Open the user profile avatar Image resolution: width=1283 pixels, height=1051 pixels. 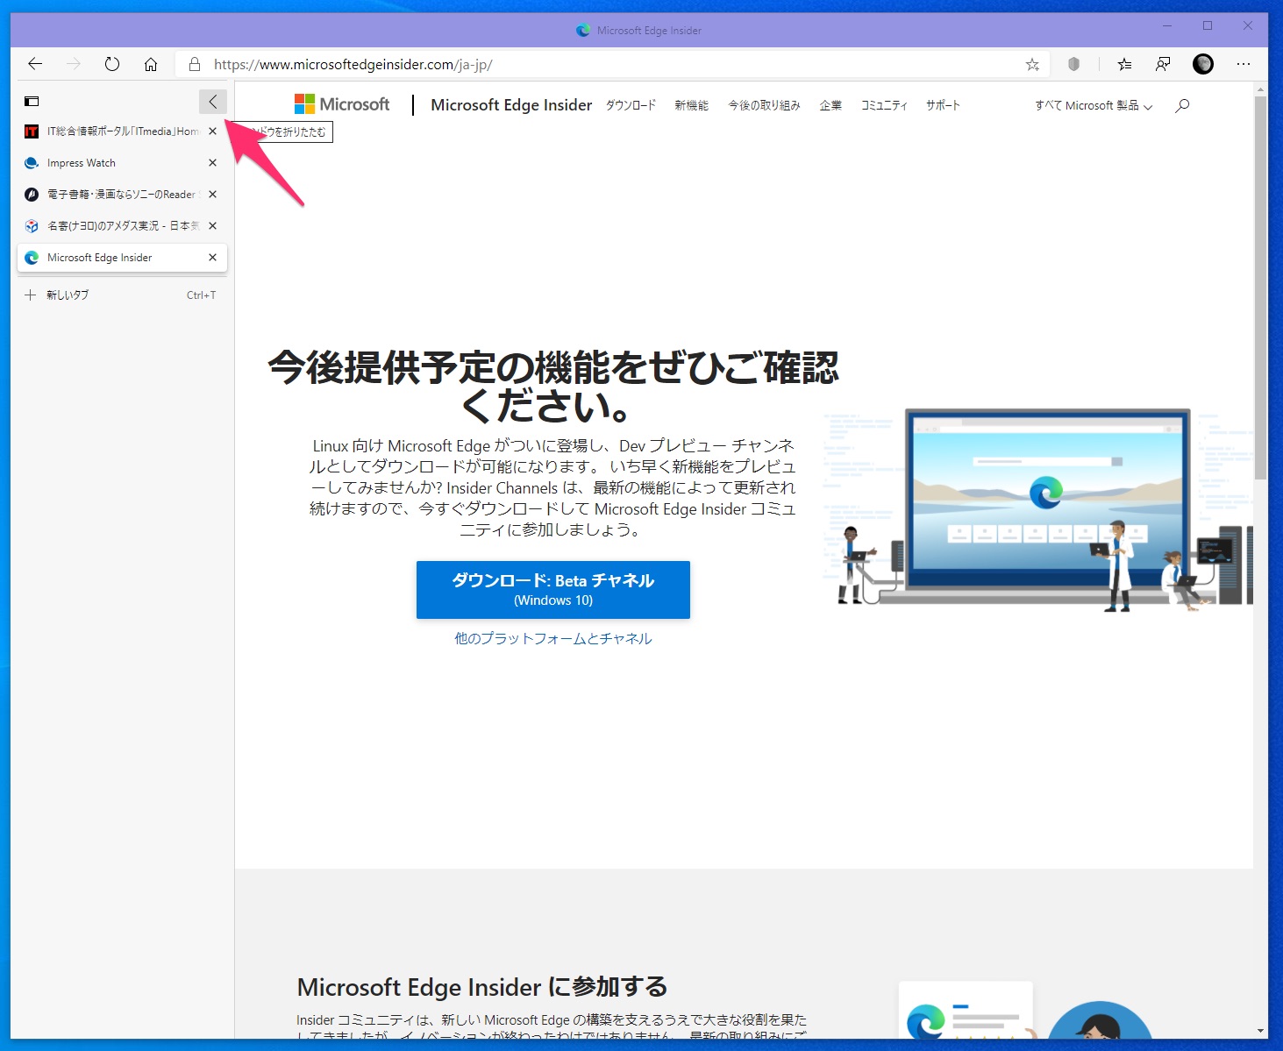[1203, 64]
